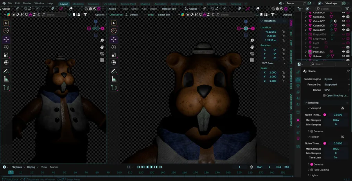The height and width of the screenshot is (181, 352).
Task: Play the animation forward
Action: point(151,167)
